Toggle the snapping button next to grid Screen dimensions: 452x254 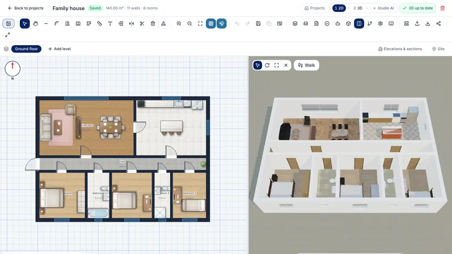221,24
